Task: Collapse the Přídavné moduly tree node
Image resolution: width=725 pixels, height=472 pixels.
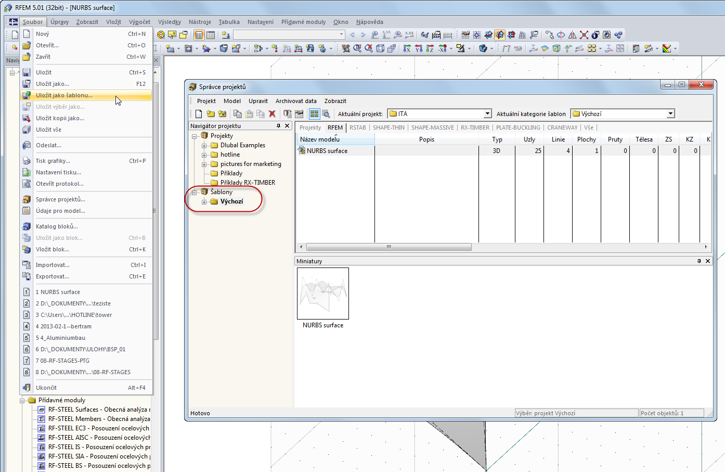Action: (x=22, y=401)
